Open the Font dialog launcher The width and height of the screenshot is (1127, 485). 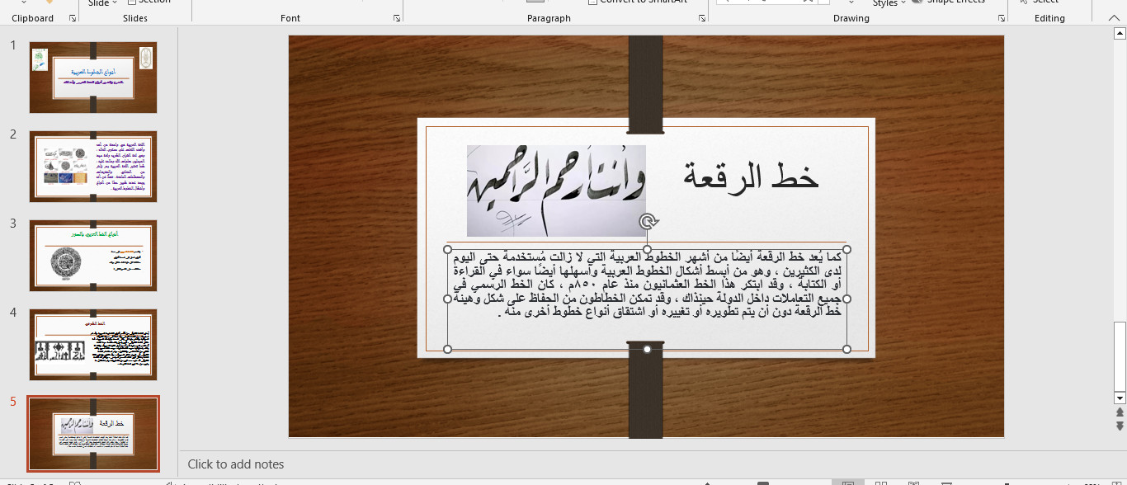pyautogui.click(x=397, y=18)
